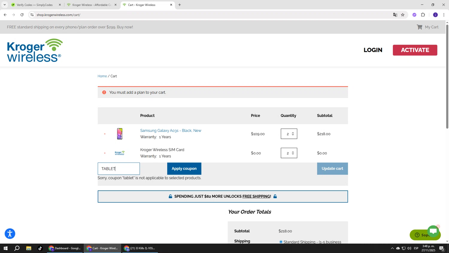Viewport: 449px width, 253px height.
Task: Close the Kroger Wireless Affordable tab
Action: click(116, 5)
